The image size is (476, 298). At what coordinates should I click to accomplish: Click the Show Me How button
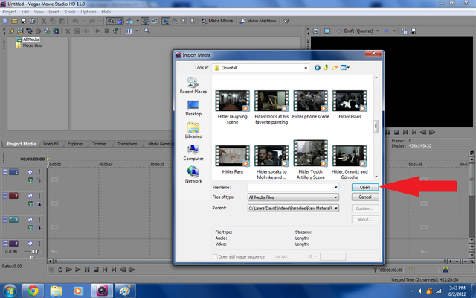click(x=258, y=21)
